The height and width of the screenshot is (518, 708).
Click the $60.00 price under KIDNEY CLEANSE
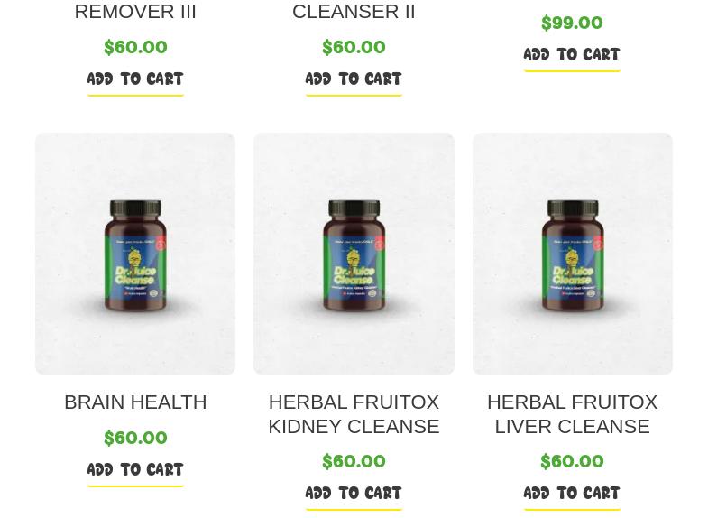click(x=354, y=461)
